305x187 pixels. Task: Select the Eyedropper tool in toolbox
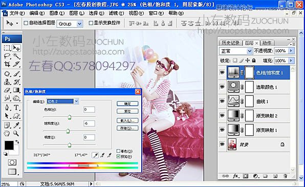[x=16, y=125]
